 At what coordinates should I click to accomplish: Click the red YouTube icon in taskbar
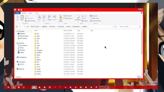tap(55, 87)
